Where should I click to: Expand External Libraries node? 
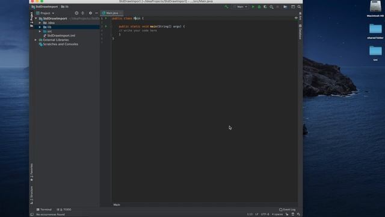[36, 40]
